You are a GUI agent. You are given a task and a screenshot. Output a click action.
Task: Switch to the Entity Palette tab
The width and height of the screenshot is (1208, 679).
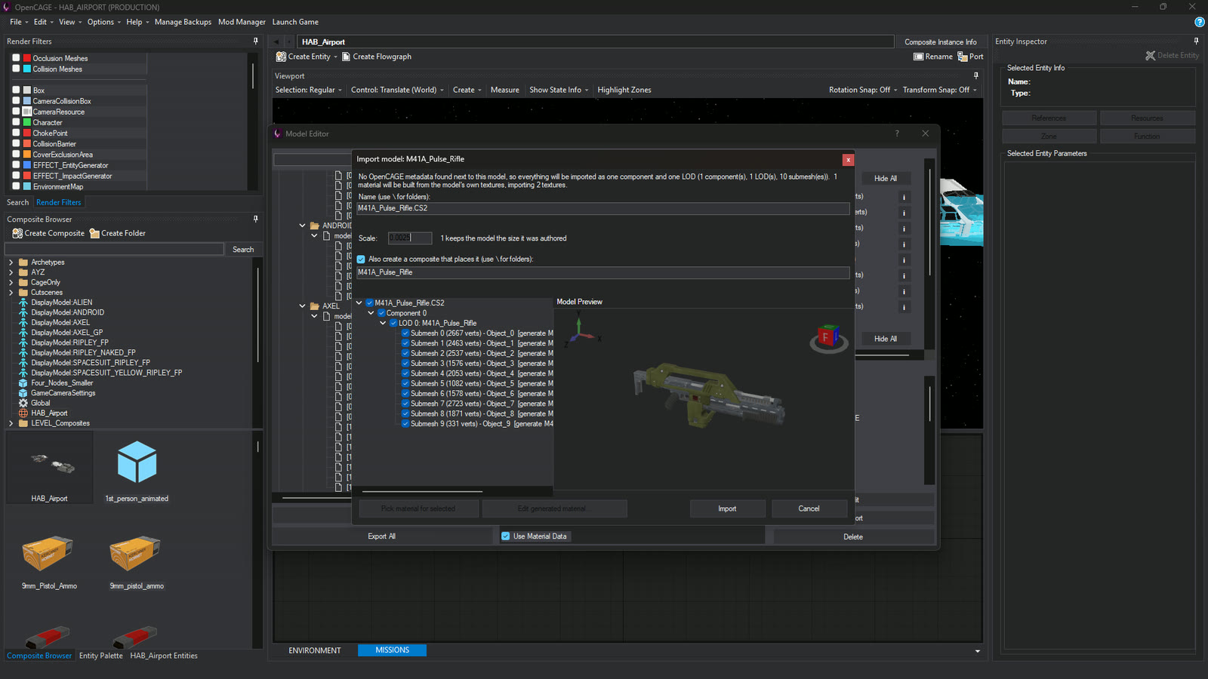[100, 656]
